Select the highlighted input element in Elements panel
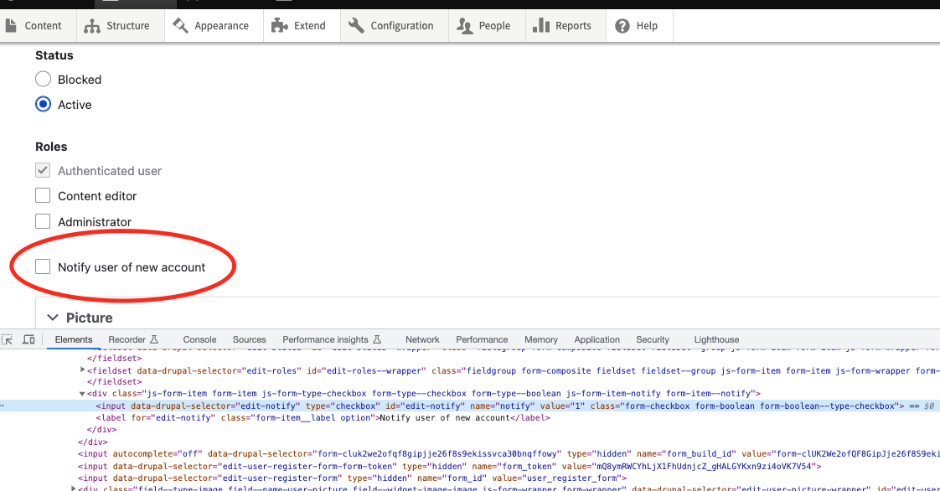 [251, 406]
